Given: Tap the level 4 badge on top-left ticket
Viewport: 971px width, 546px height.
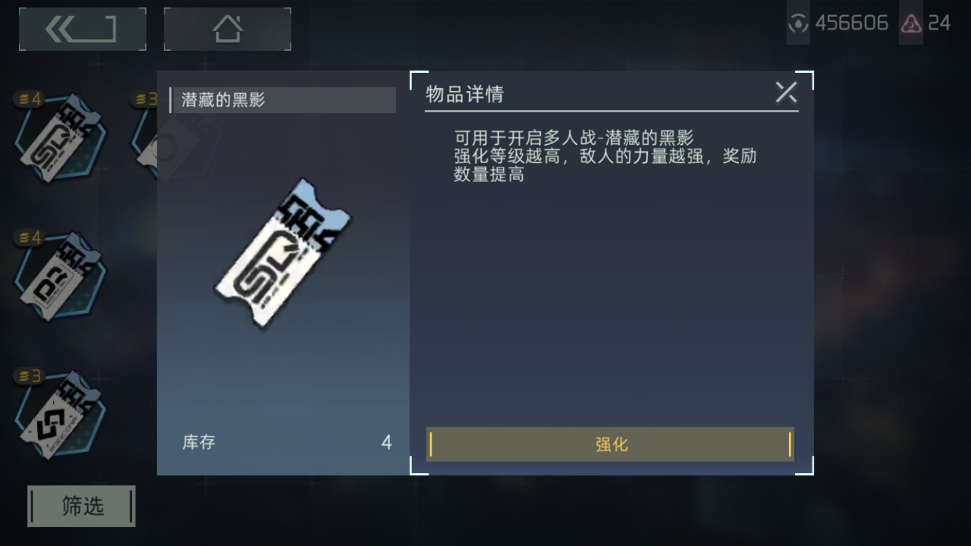Looking at the screenshot, I should [30, 99].
